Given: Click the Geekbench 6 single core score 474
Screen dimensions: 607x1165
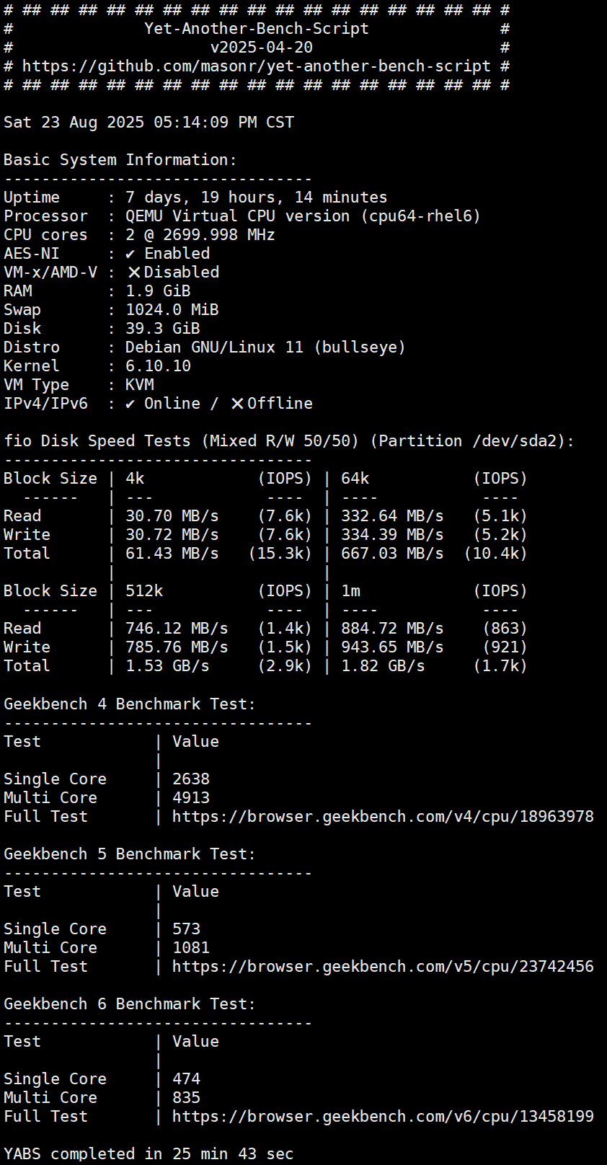Looking at the screenshot, I should [186, 1079].
